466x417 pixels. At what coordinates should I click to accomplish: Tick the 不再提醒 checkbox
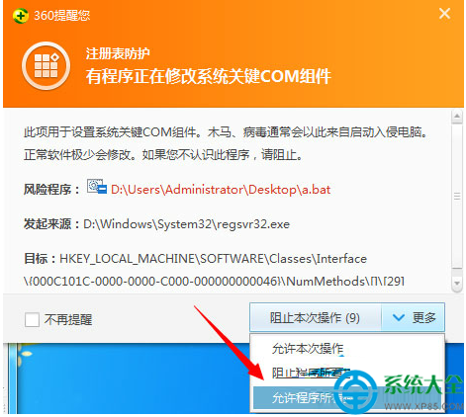coord(32,319)
